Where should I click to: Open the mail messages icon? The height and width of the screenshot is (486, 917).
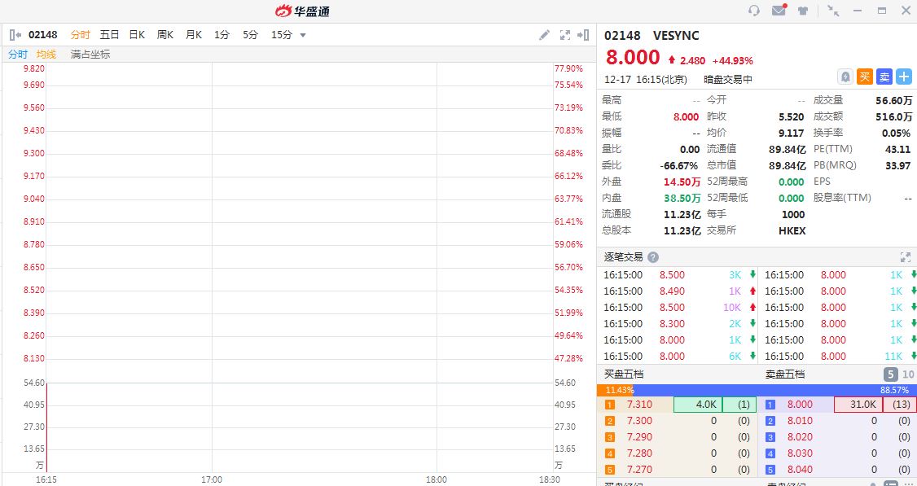[779, 10]
